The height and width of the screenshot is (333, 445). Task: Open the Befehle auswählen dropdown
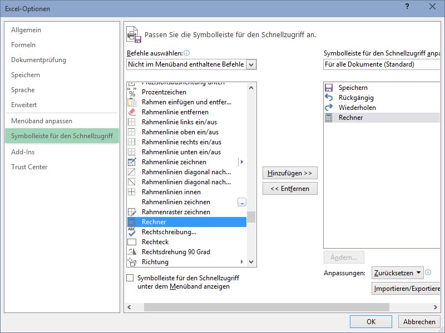[x=251, y=64]
